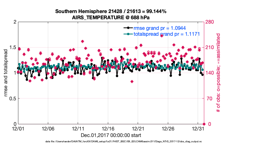Click the 'AIRS_TEMPERATURE @ 688 hPa' subtitle
This screenshot has width=258, height=146.
coord(111,17)
